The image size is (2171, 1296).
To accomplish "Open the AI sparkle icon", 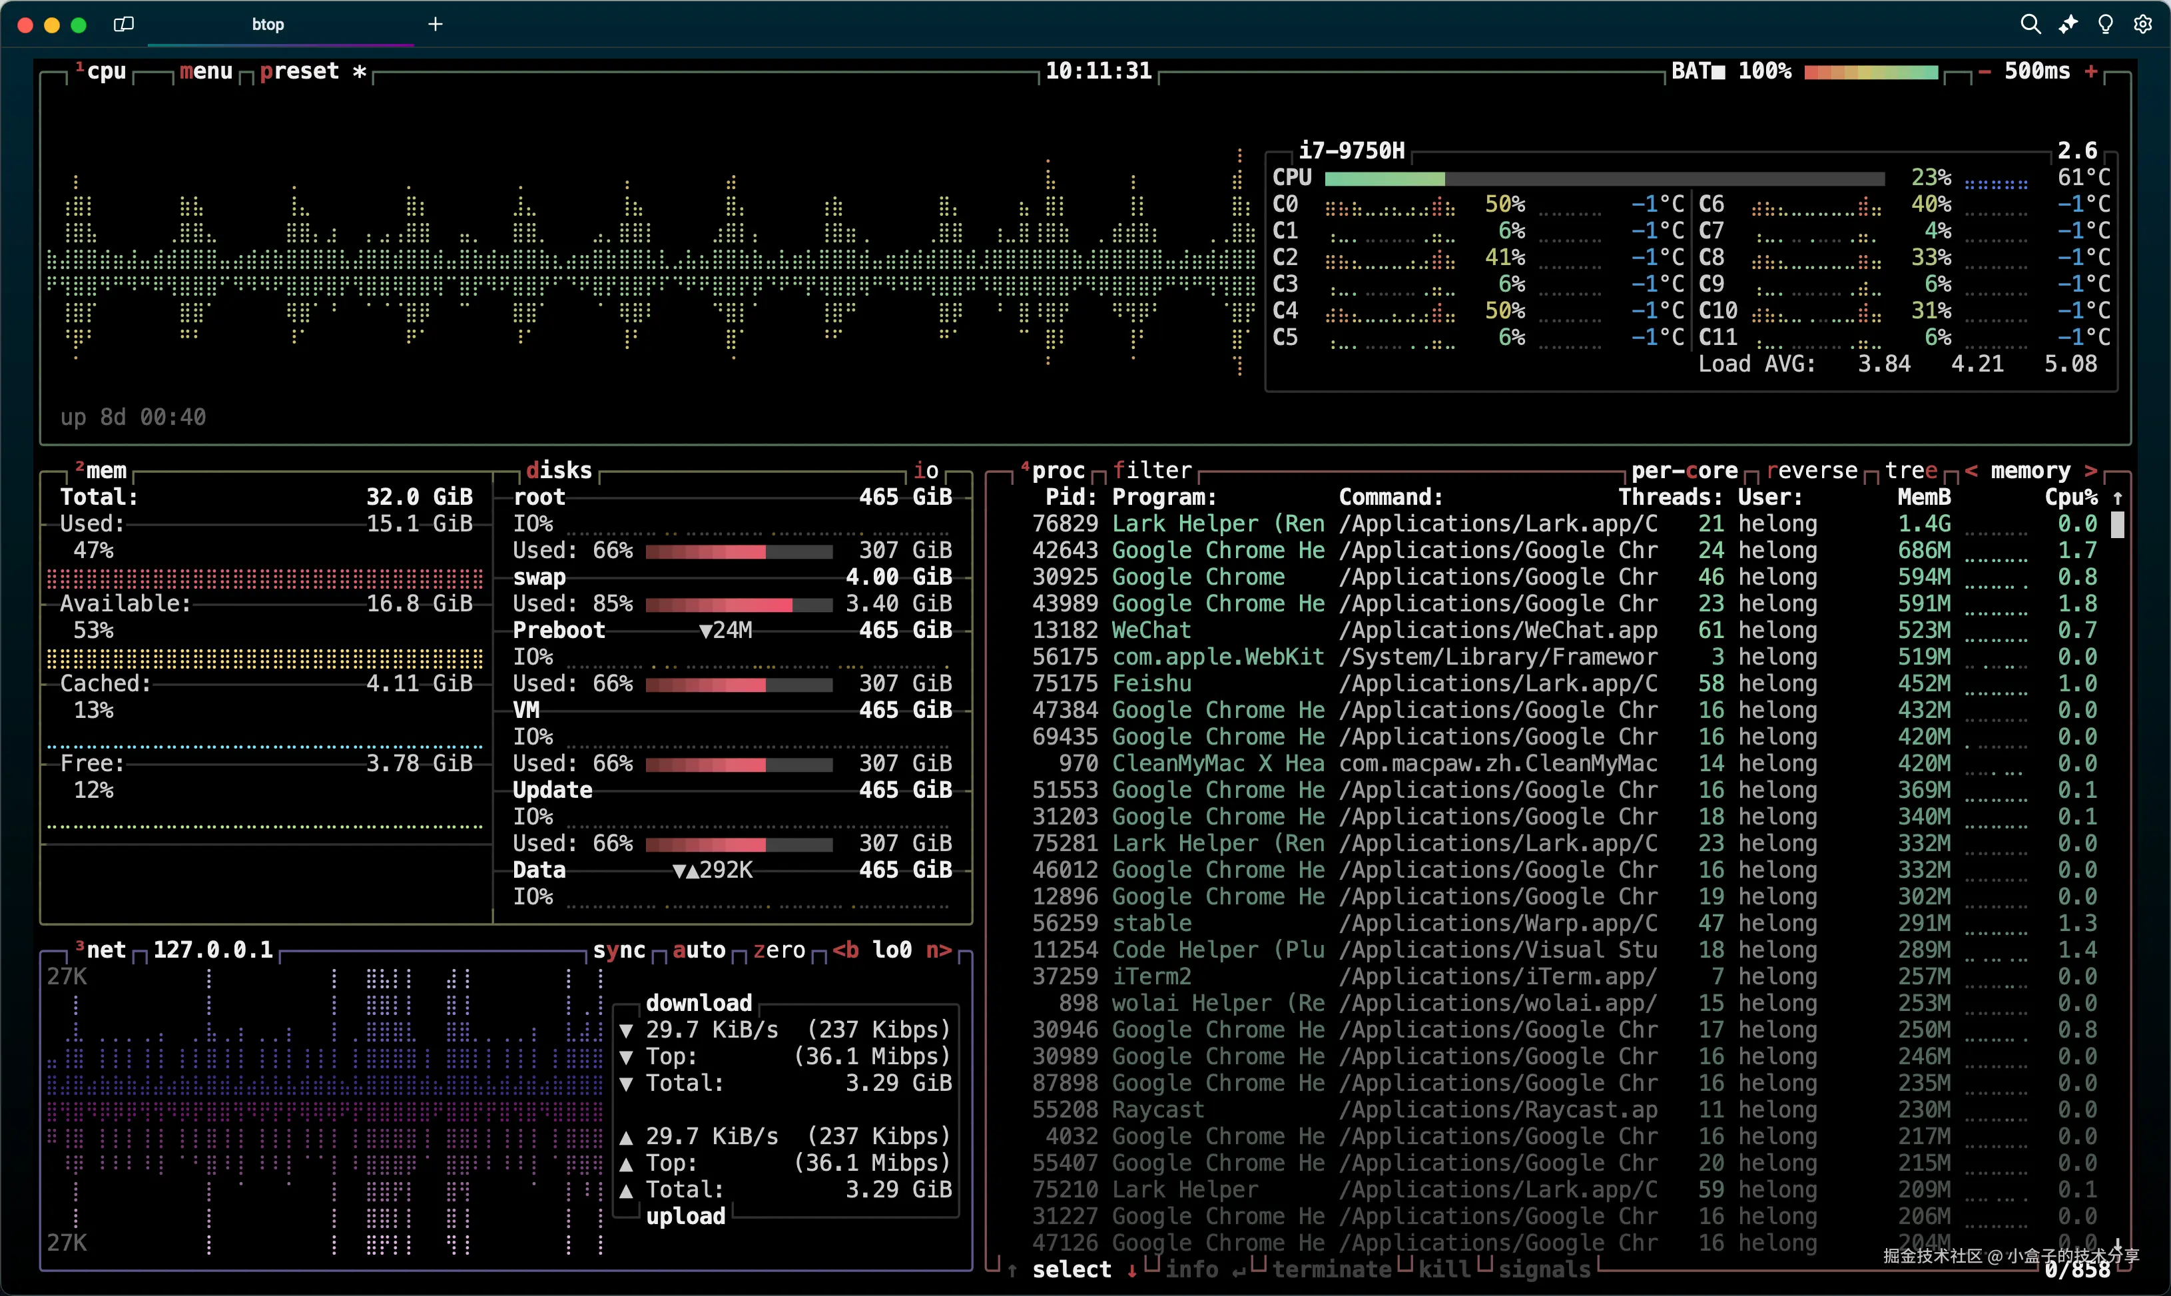I will [x=2068, y=25].
